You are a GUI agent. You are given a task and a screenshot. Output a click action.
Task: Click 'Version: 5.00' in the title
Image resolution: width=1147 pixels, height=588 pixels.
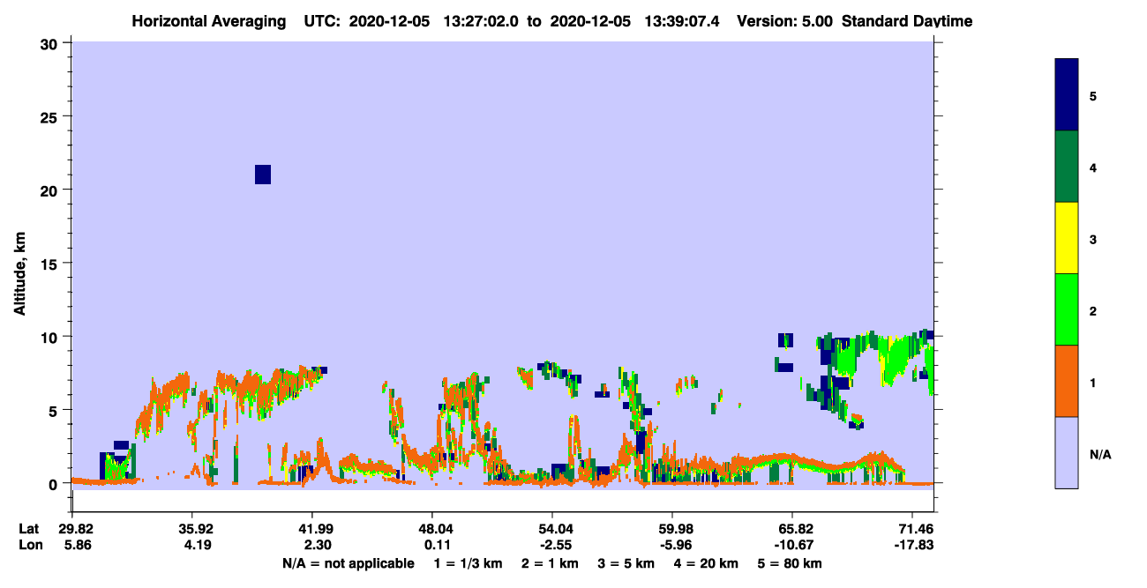click(783, 21)
